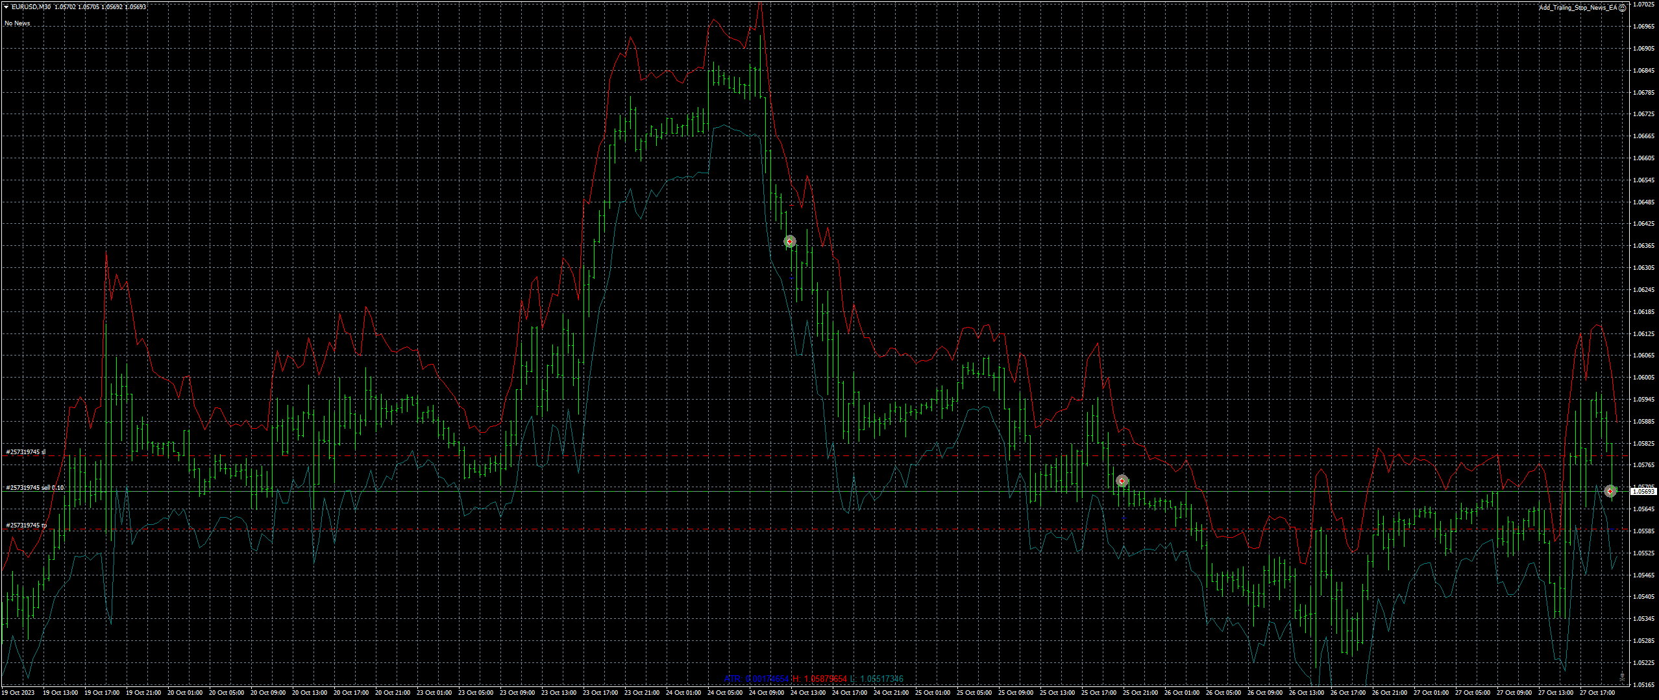Click the 1.07025 price scale label
1659x700 pixels.
(x=1643, y=5)
